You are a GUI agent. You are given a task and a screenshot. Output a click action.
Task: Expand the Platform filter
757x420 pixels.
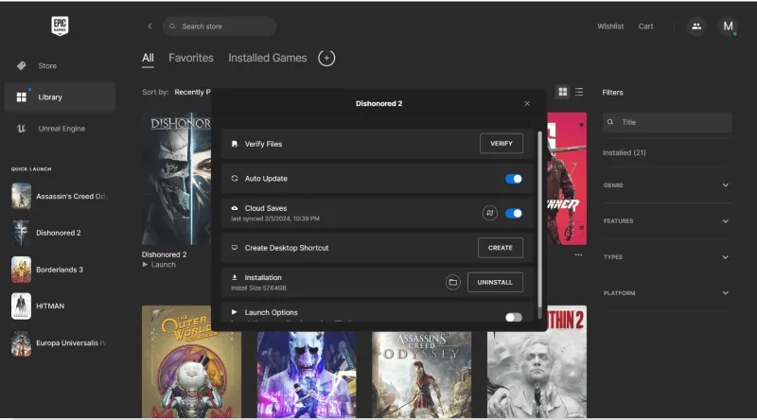tap(666, 293)
